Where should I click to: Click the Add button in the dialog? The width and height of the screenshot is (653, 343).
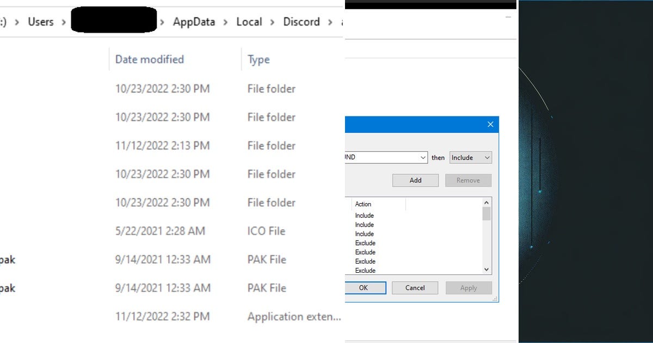coord(415,180)
